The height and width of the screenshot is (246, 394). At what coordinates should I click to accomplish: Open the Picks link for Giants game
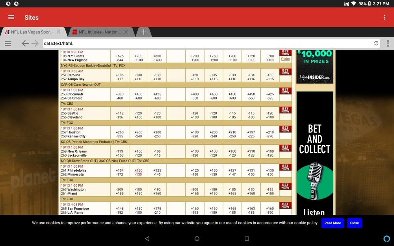pyautogui.click(x=285, y=59)
